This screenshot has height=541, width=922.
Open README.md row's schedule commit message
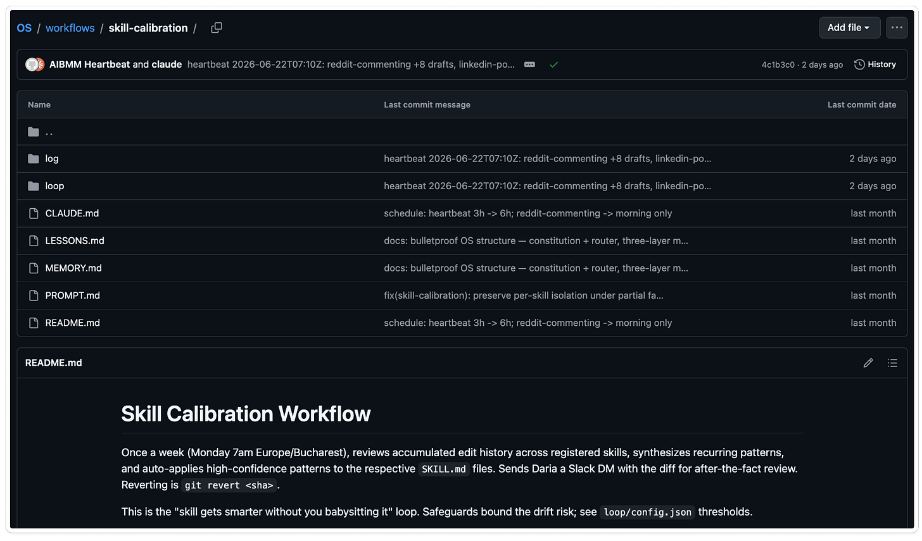click(528, 323)
